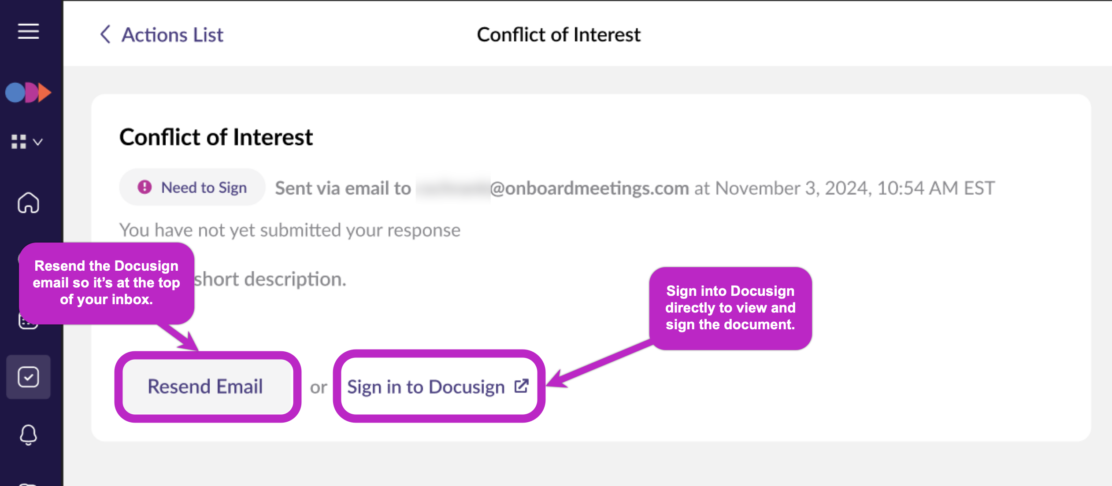Click the "Resend the Docusign email" callout

pyautogui.click(x=106, y=283)
